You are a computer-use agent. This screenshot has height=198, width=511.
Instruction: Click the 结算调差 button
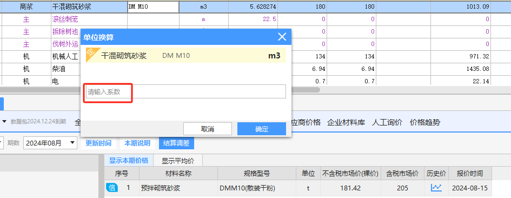(176, 143)
